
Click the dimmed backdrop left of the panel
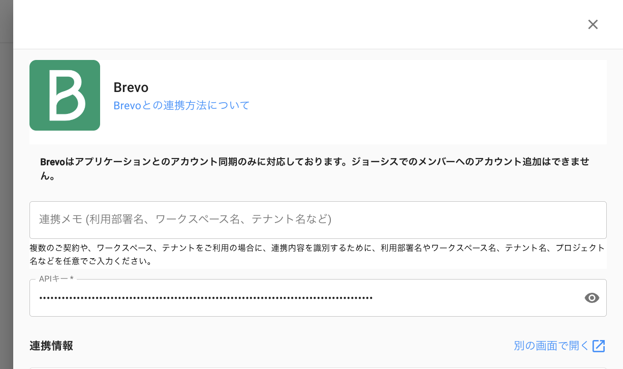pyautogui.click(x=6, y=203)
